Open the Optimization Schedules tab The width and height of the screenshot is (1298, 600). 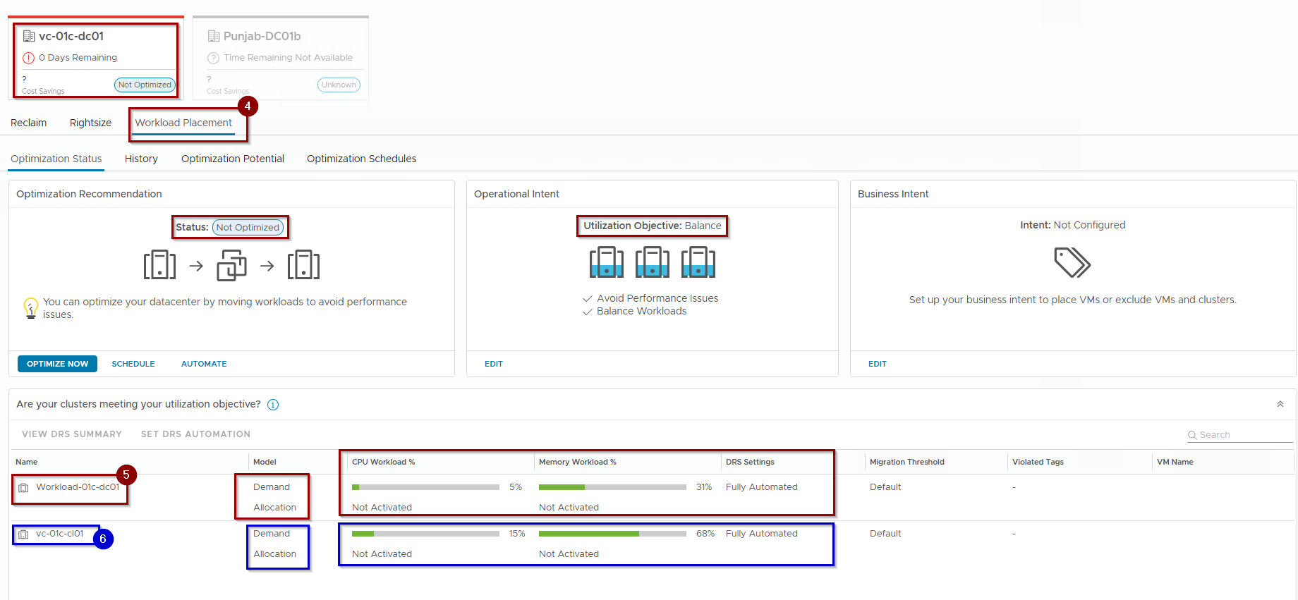pos(361,159)
